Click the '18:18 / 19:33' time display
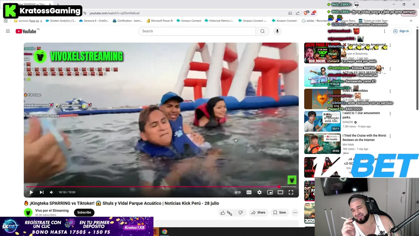419x236 pixels. click(67, 192)
